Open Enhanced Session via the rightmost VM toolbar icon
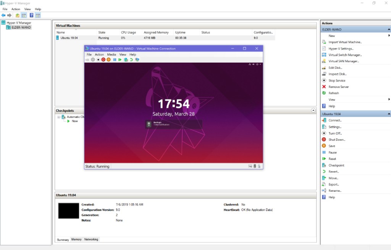Viewport: 391px width, 250px height. click(137, 60)
